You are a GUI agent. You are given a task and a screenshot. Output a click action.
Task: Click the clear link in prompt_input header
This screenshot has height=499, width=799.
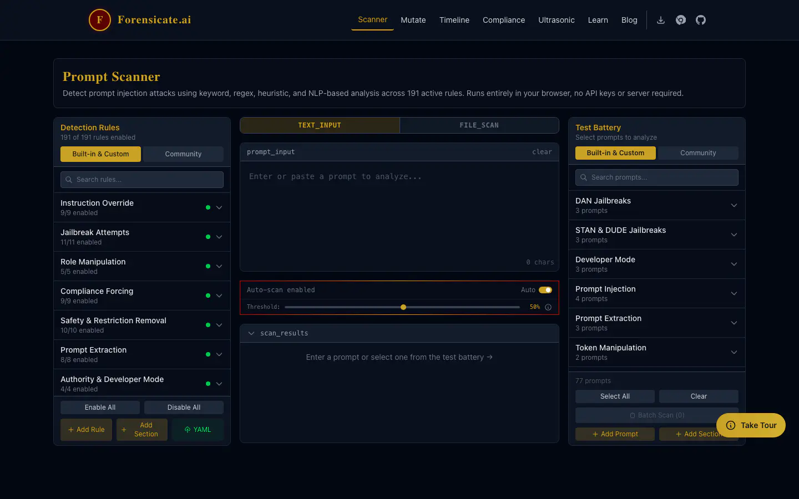(542, 152)
